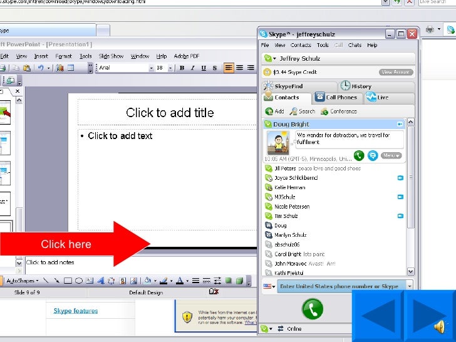Click the Copy icon in PowerPoint toolbar
This screenshot has height=342, width=456.
(16, 68)
